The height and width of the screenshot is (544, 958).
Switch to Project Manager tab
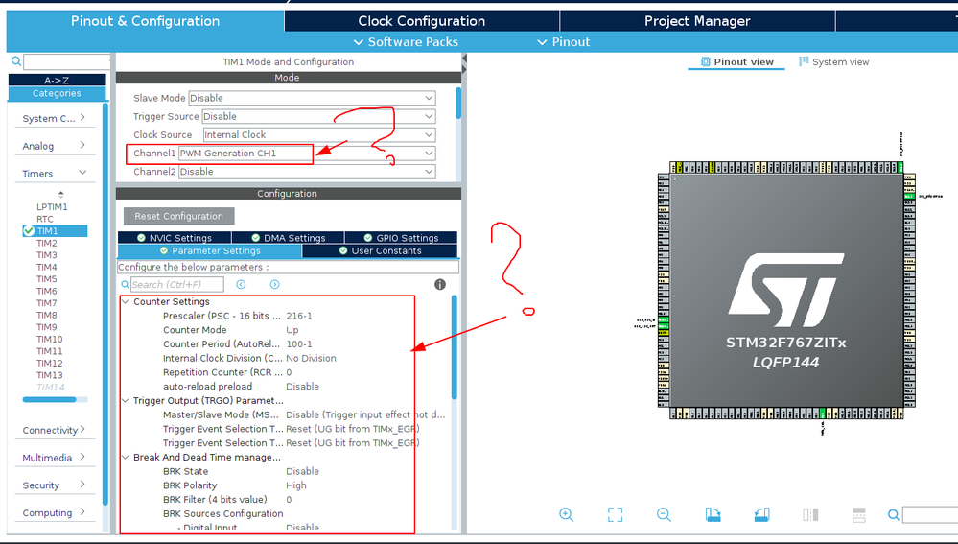click(697, 21)
